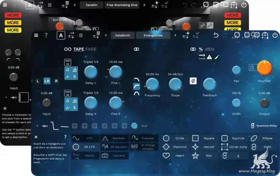Select preset slot B in the front window

click(81, 35)
